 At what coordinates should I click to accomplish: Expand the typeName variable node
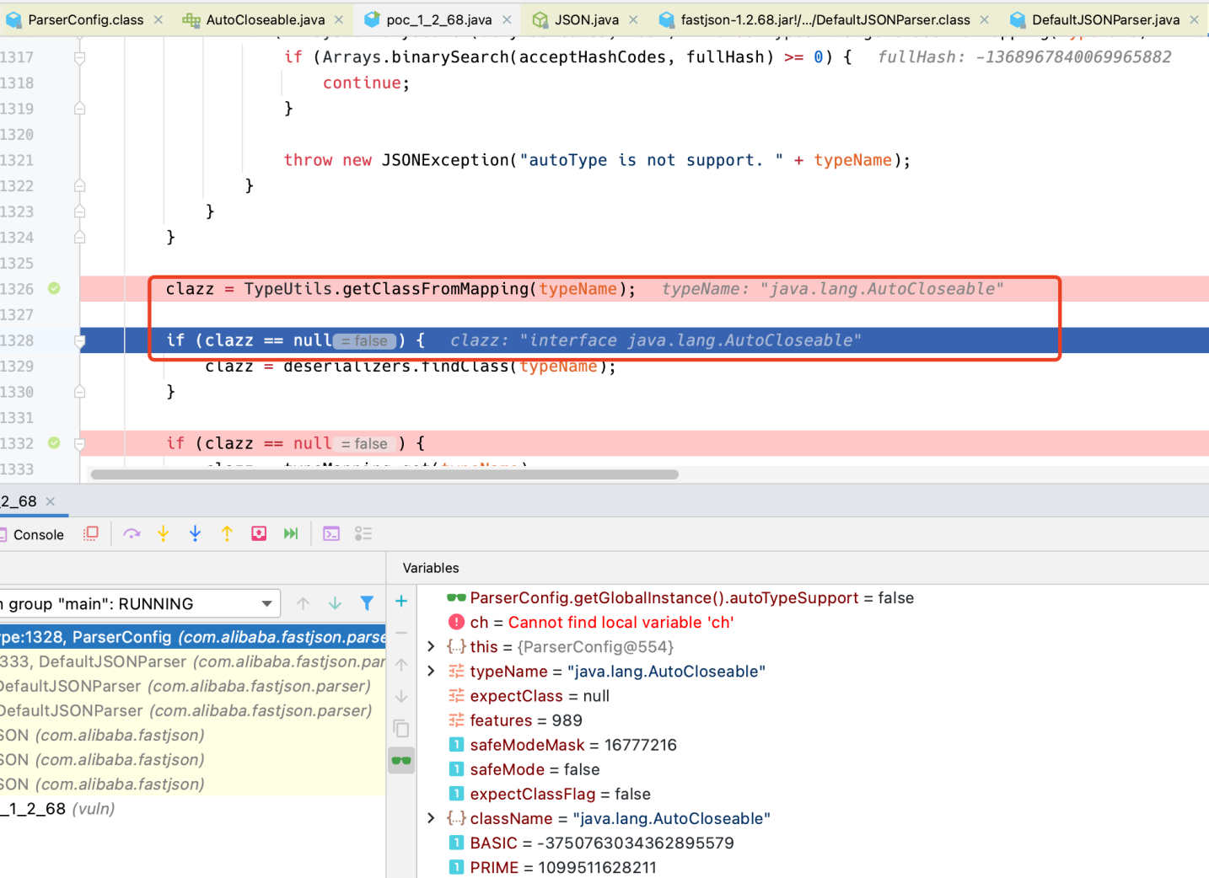click(x=431, y=671)
